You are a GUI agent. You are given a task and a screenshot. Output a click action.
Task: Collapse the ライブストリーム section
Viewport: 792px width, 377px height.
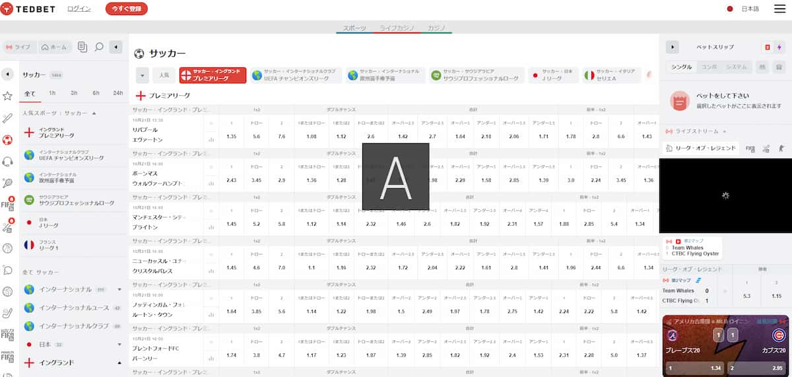[x=724, y=131]
